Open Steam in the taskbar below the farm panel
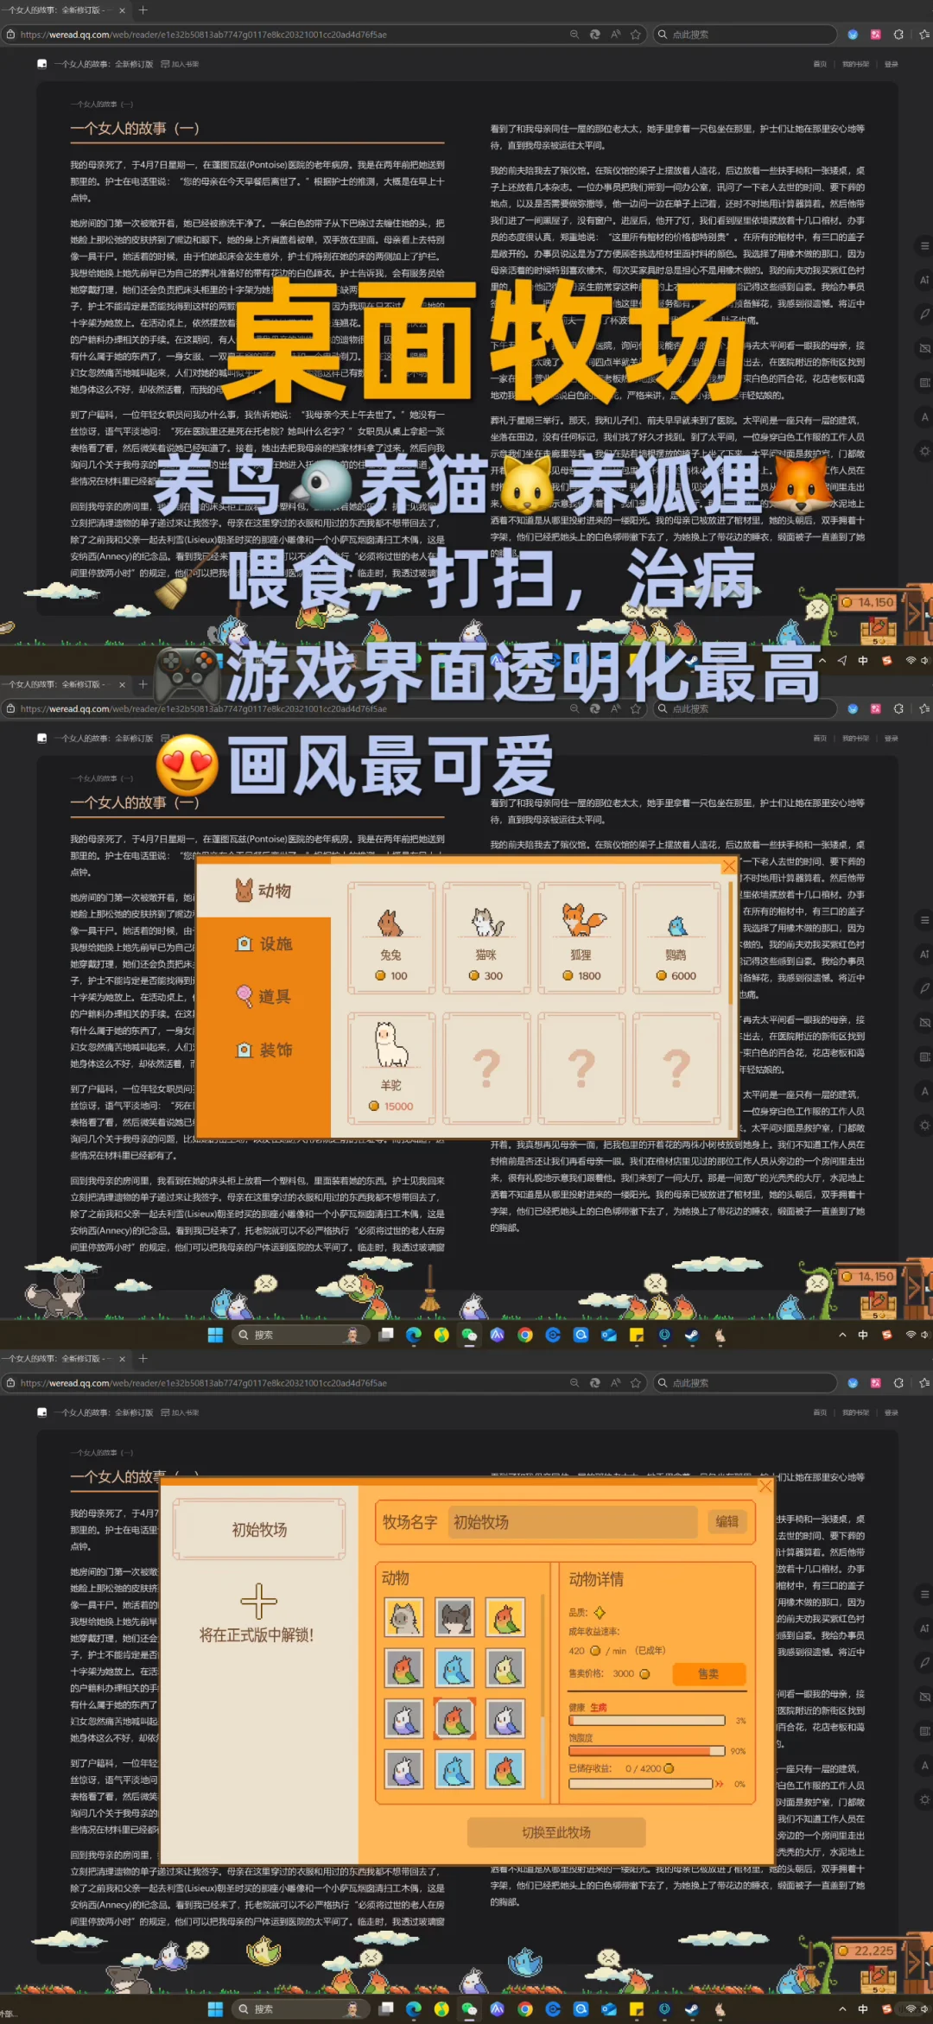The width and height of the screenshot is (933, 2024). (691, 2008)
